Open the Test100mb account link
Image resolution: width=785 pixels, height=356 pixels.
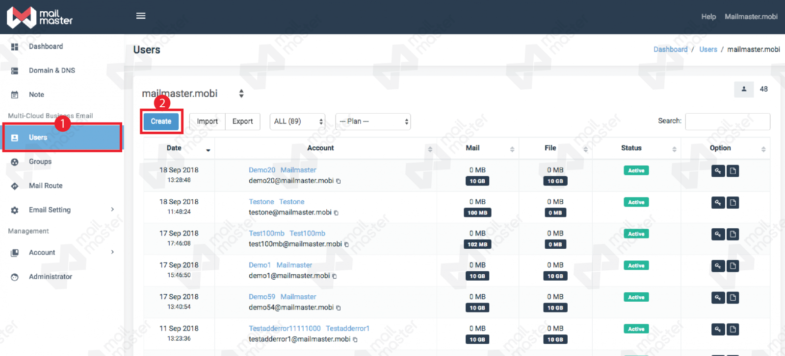point(287,234)
